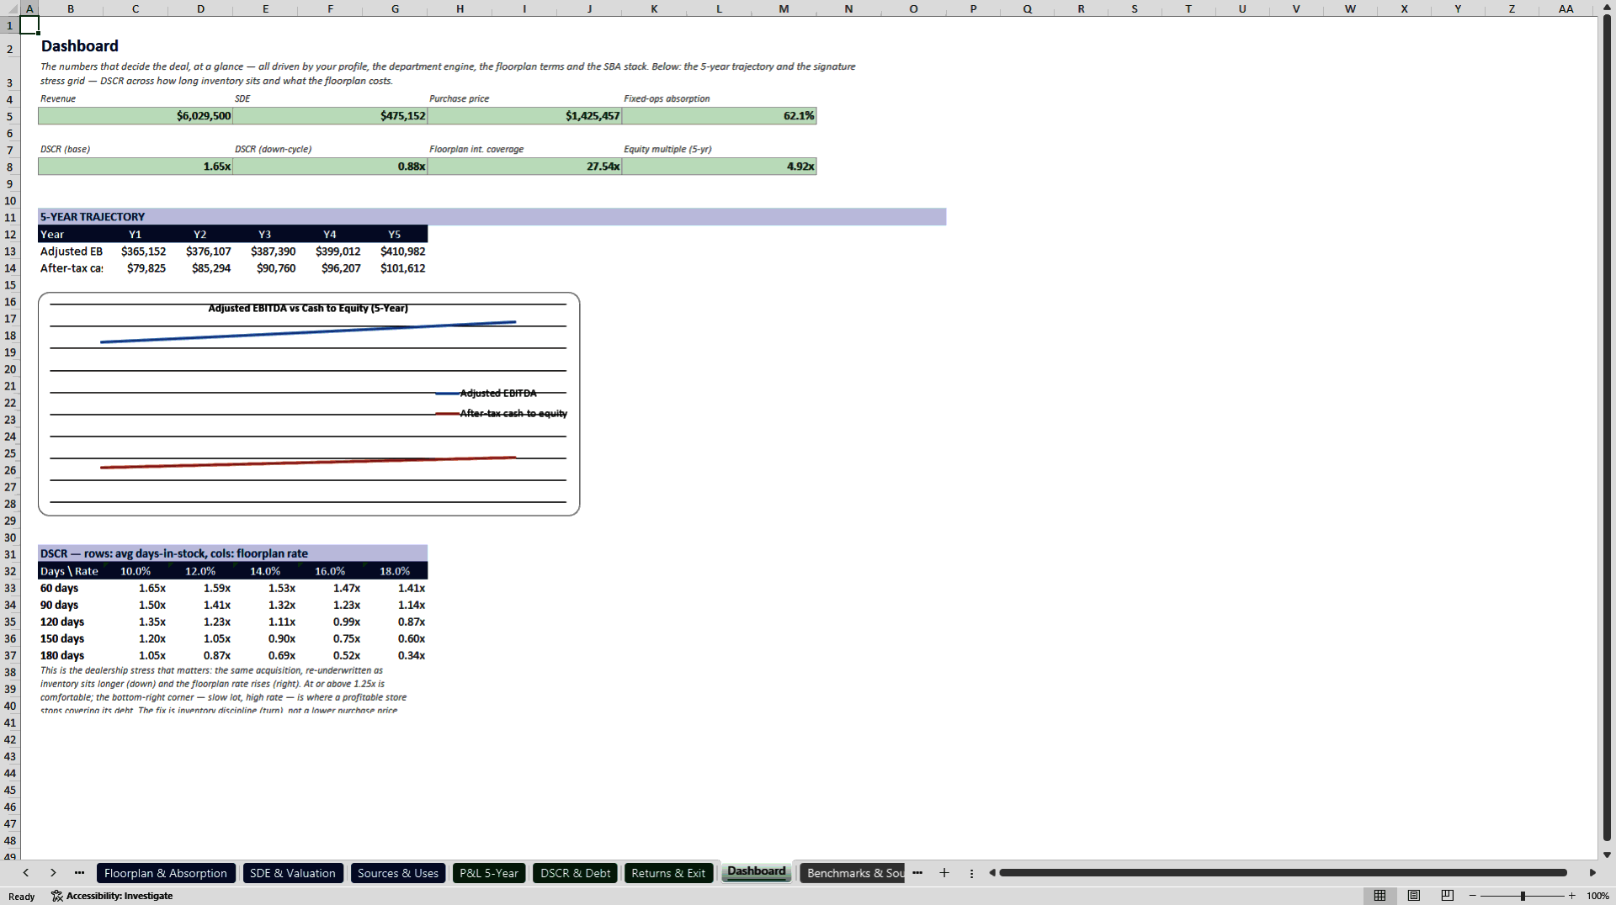
Task: Open the P&L 5-Year sheet tab
Action: pyautogui.click(x=489, y=873)
